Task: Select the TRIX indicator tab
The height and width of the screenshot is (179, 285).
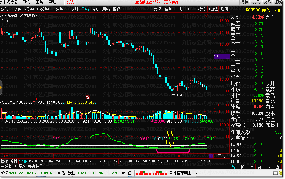Action: (67, 161)
